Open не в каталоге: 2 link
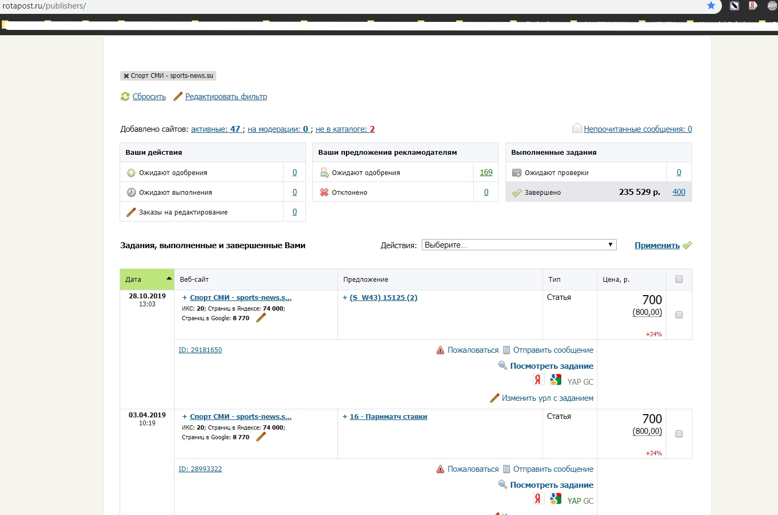This screenshot has width=778, height=515. [345, 129]
